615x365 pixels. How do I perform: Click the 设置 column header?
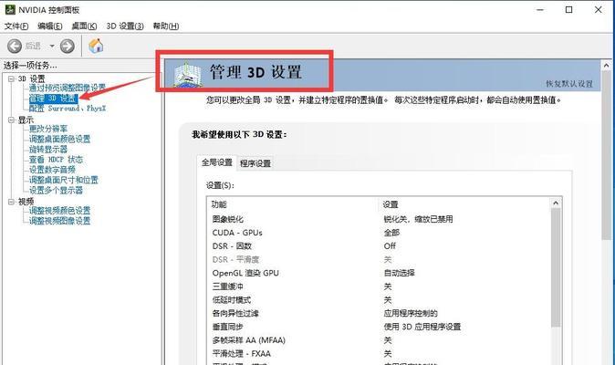[x=391, y=204]
